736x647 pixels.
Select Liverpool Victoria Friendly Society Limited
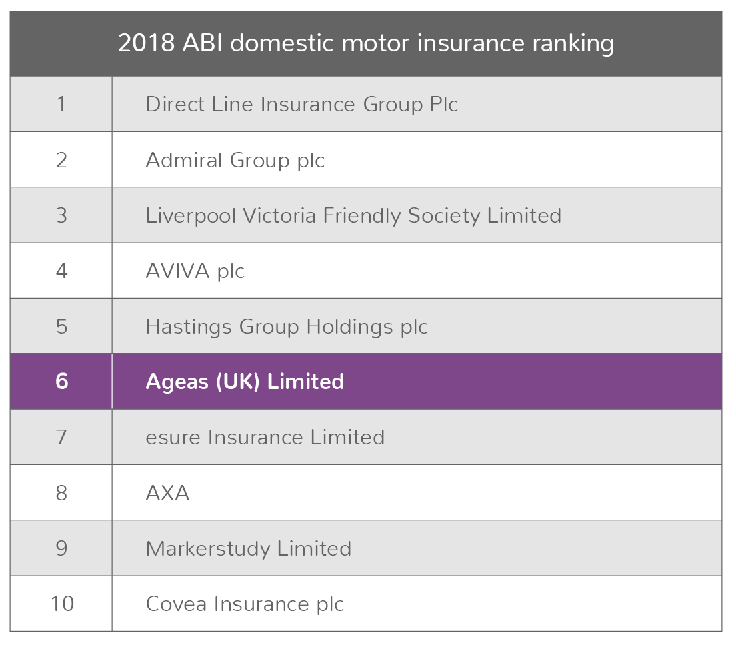point(353,216)
